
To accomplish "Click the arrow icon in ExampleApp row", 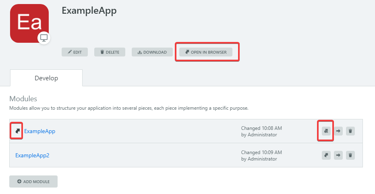I will point(338,131).
